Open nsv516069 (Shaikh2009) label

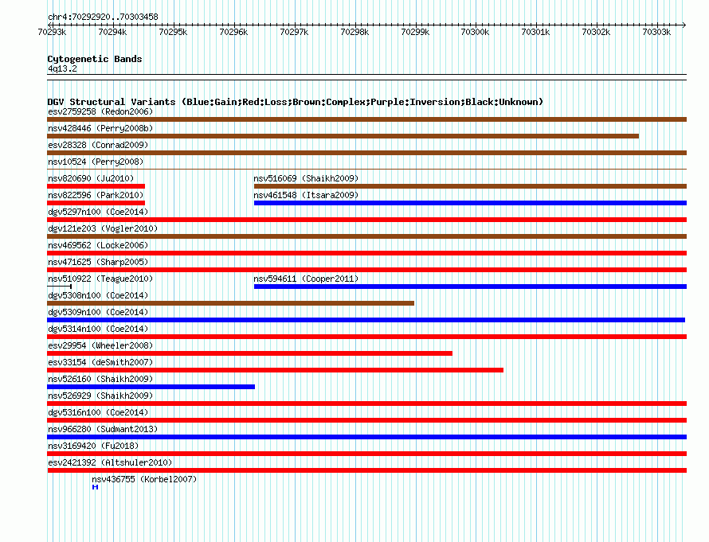pyautogui.click(x=306, y=178)
